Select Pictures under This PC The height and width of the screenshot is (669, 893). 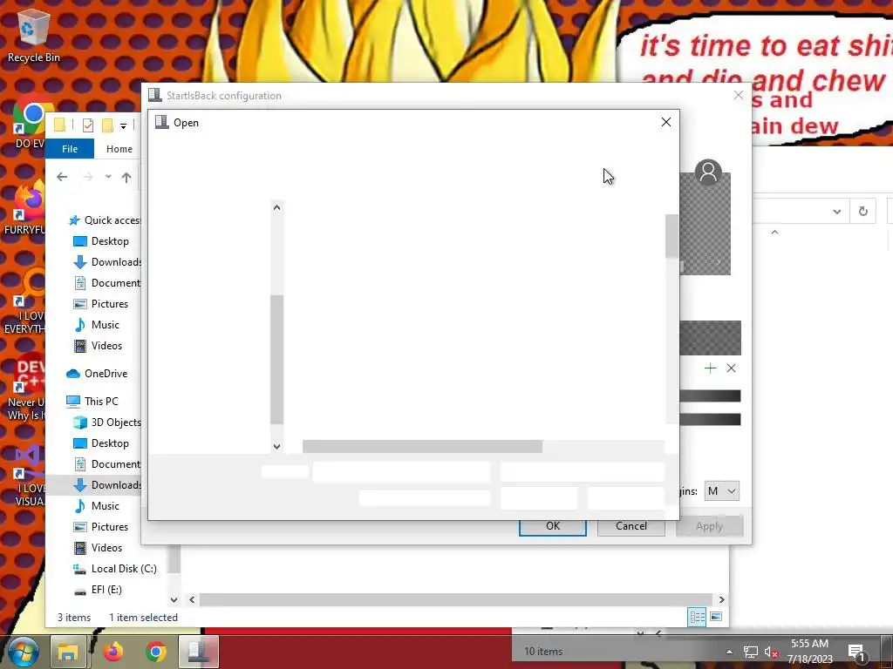click(x=101, y=527)
